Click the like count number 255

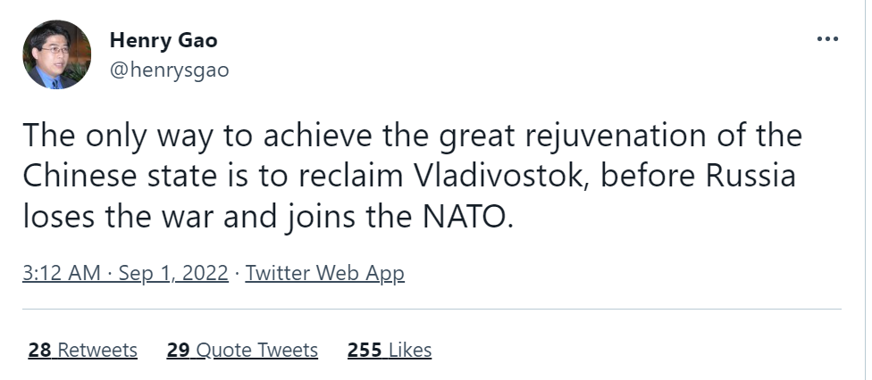pos(365,350)
